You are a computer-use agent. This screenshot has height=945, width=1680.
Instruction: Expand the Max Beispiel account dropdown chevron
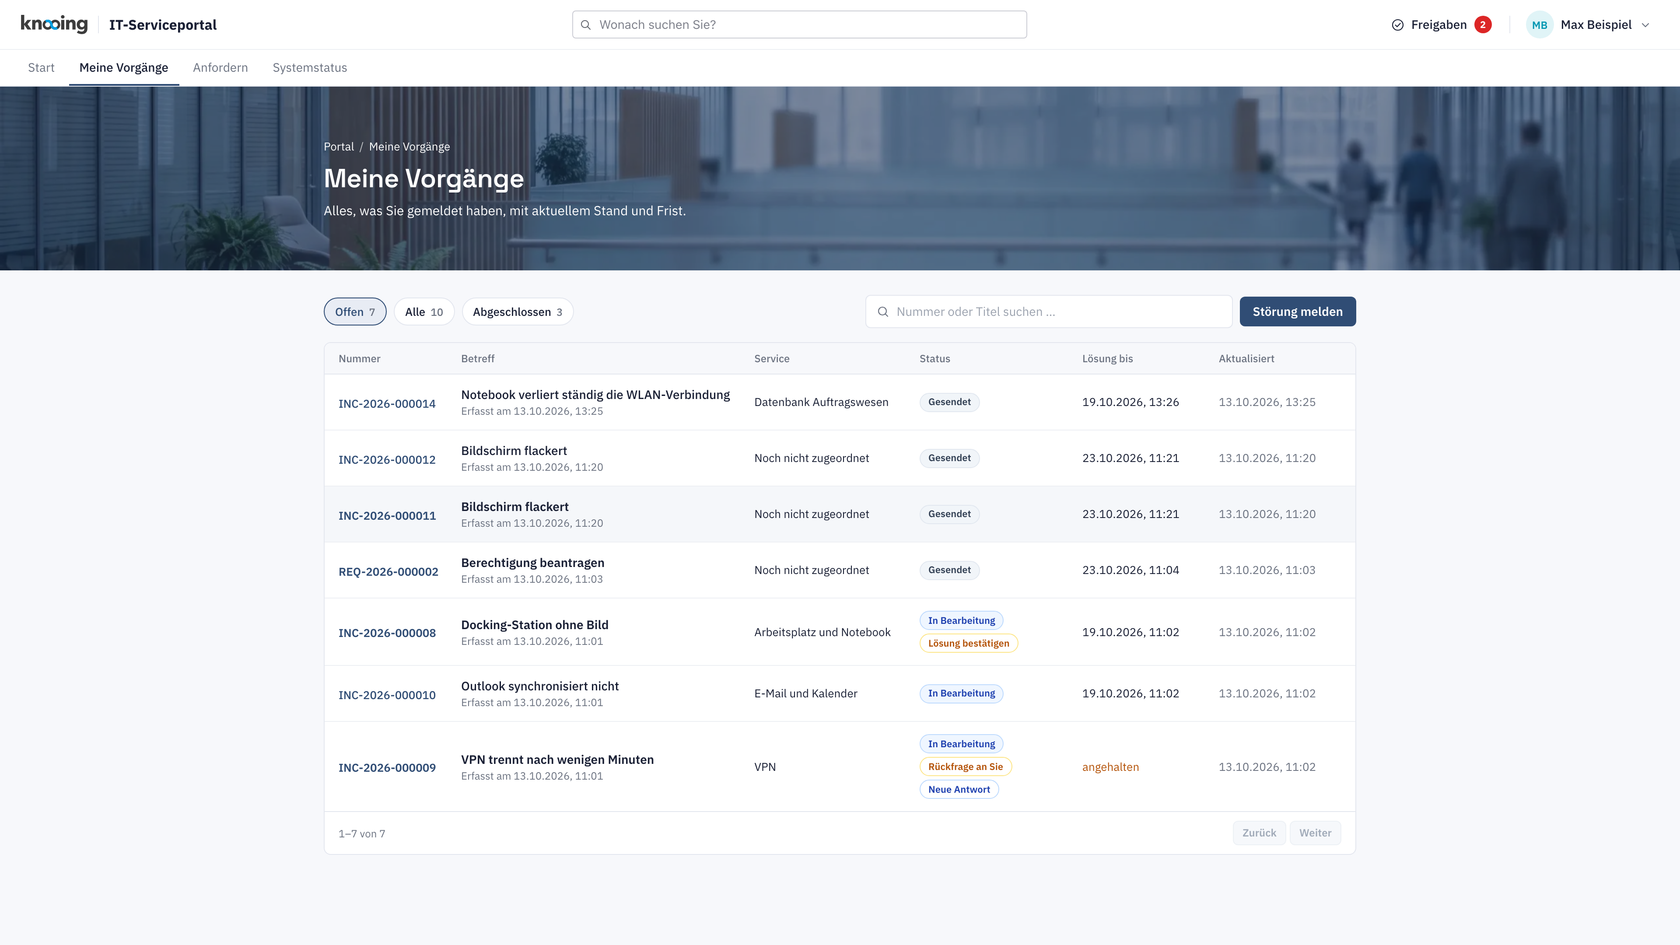tap(1645, 25)
